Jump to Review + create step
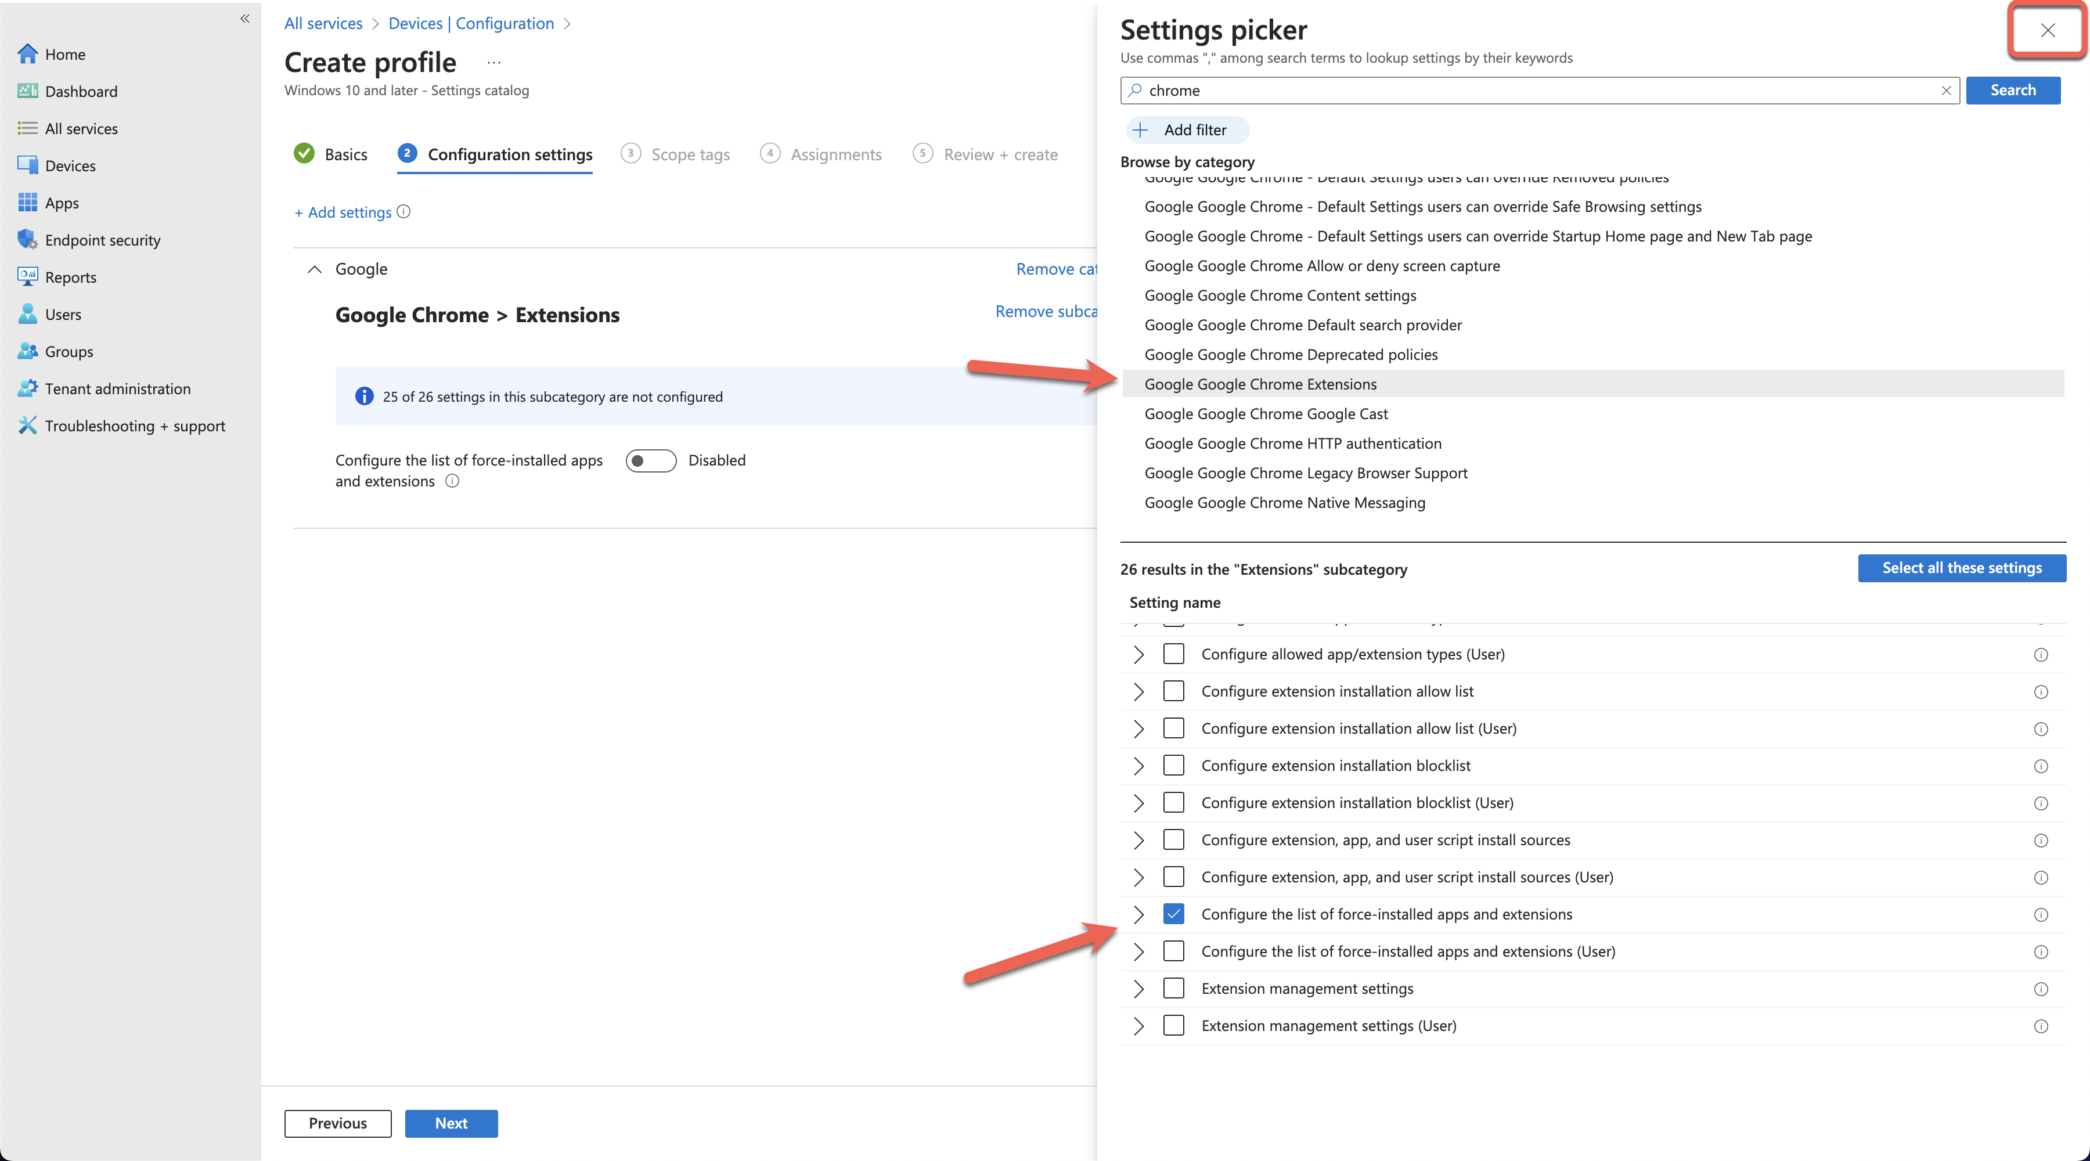 coord(985,154)
